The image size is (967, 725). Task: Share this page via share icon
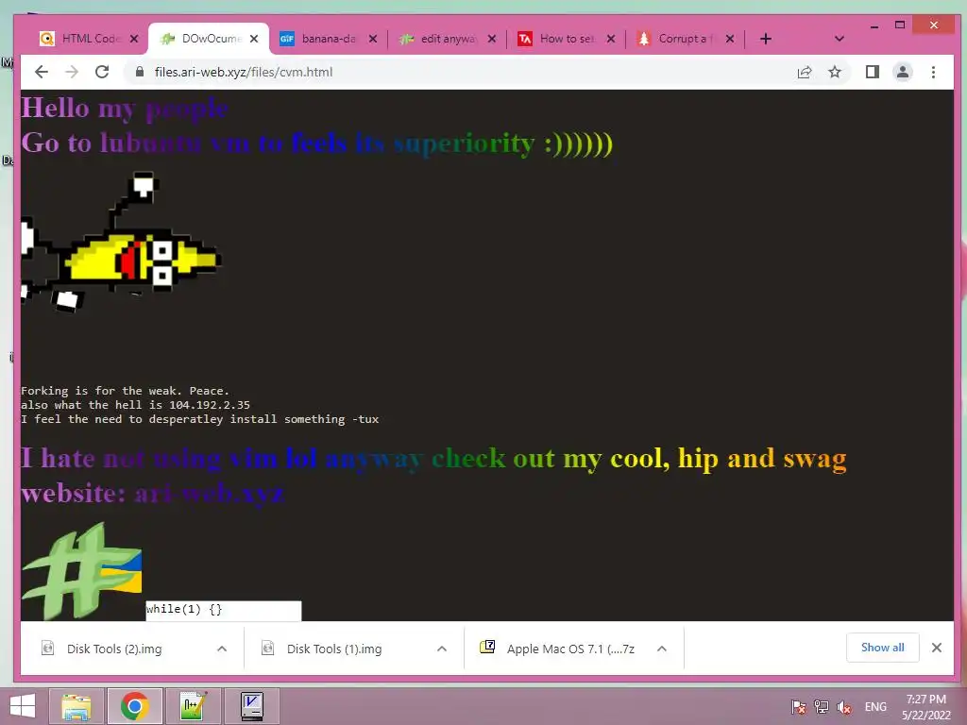[805, 72]
